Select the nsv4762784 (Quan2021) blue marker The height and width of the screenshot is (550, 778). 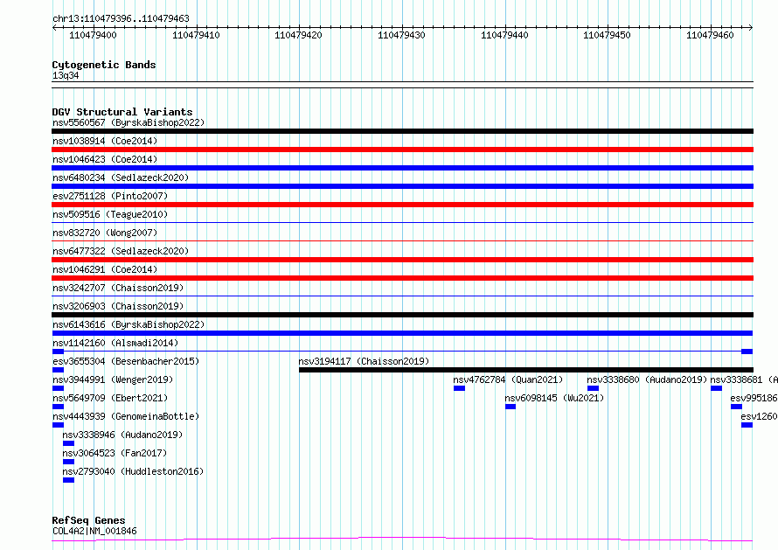click(459, 388)
